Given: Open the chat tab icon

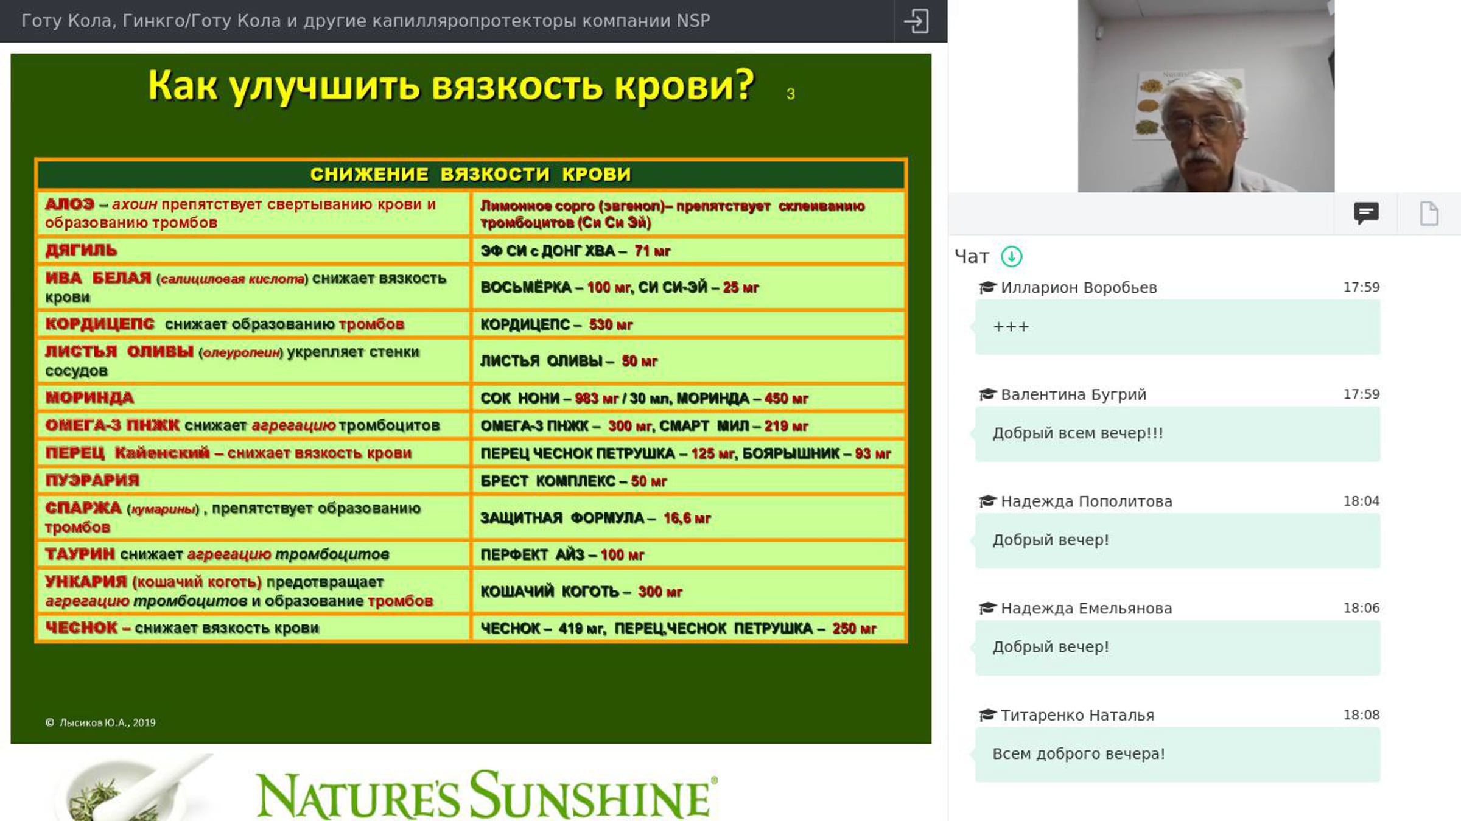Looking at the screenshot, I should [x=1366, y=214].
